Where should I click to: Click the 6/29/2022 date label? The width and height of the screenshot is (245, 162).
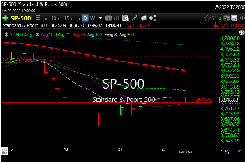185,151
